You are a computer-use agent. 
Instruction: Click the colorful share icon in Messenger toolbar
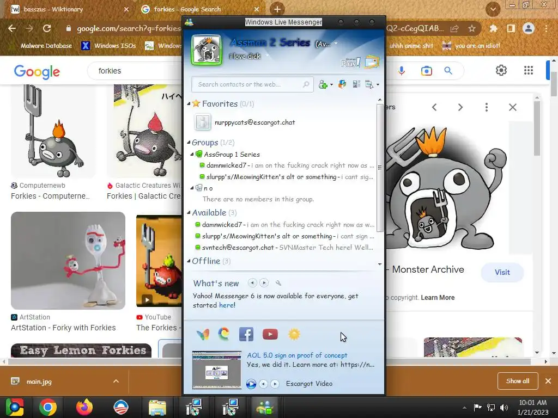coord(342,84)
